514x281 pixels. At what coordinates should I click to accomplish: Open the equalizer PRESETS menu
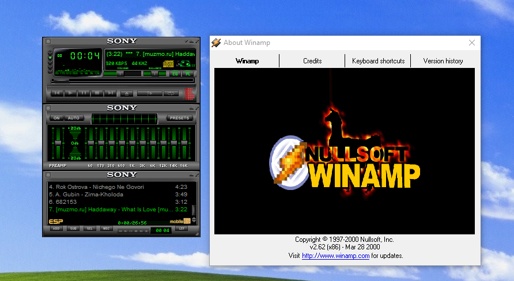tap(179, 118)
